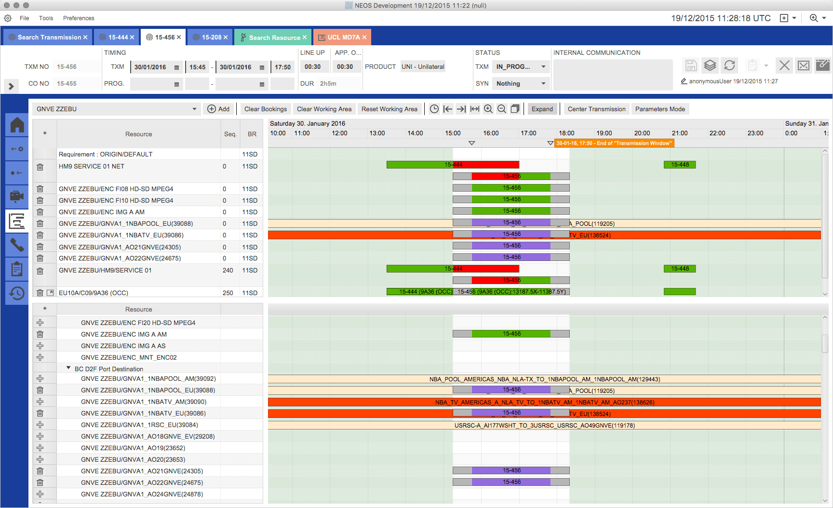Open the phone panel in the sidebar
This screenshot has height=508, width=833.
click(17, 245)
